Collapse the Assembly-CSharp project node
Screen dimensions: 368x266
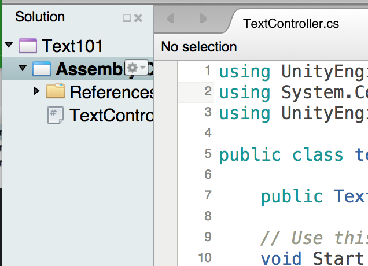(x=23, y=69)
